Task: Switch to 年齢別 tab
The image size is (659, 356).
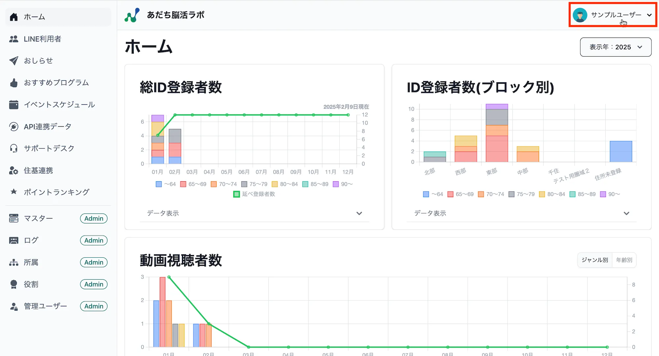Action: click(x=624, y=260)
